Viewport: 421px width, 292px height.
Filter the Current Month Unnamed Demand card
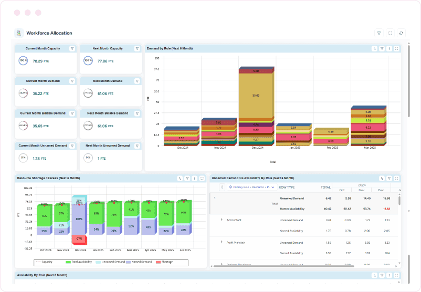72,146
